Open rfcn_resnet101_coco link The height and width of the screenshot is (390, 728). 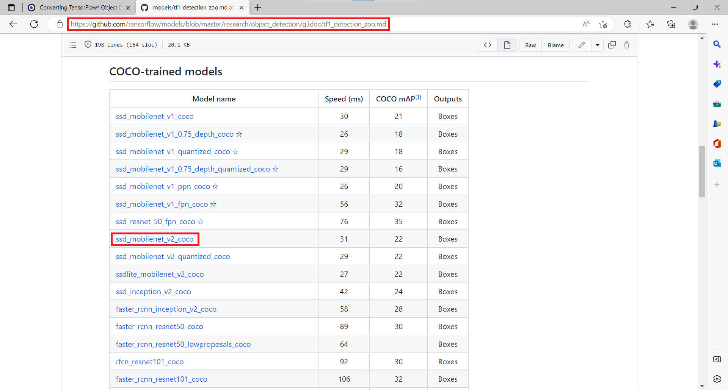(x=150, y=362)
